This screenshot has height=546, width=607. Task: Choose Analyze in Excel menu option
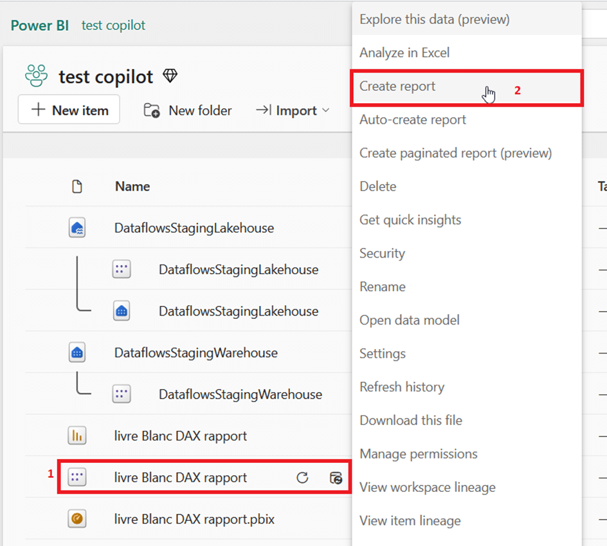coord(404,53)
